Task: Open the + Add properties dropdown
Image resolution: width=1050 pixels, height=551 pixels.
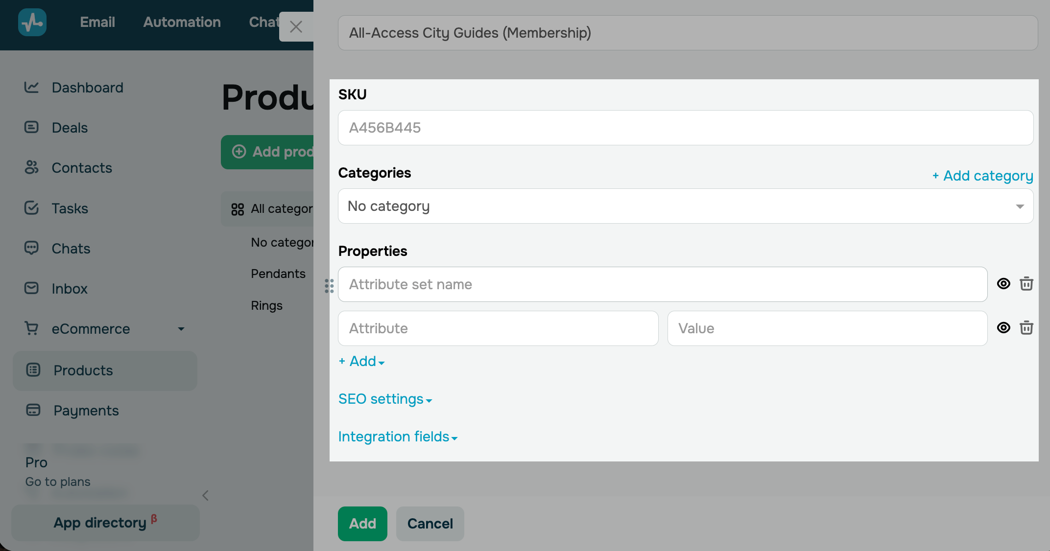Action: click(x=362, y=361)
